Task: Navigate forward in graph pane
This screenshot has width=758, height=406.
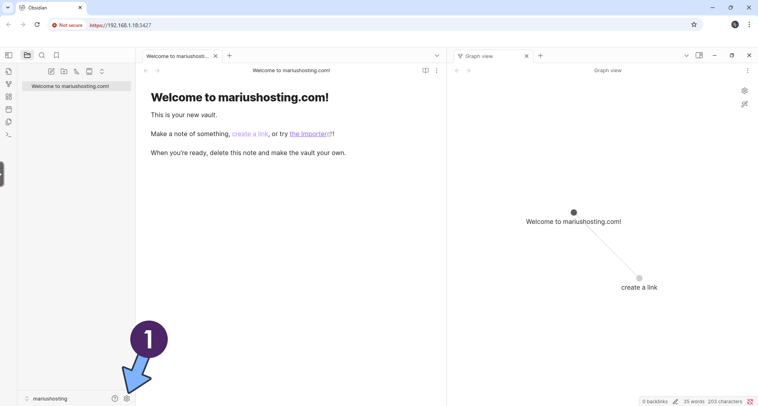Action: (x=468, y=71)
